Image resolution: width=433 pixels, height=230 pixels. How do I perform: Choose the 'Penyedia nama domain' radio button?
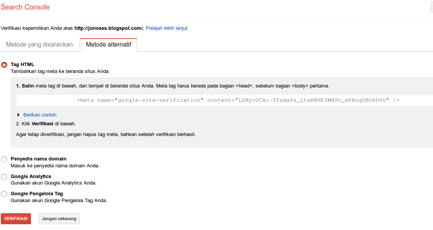(x=4, y=159)
